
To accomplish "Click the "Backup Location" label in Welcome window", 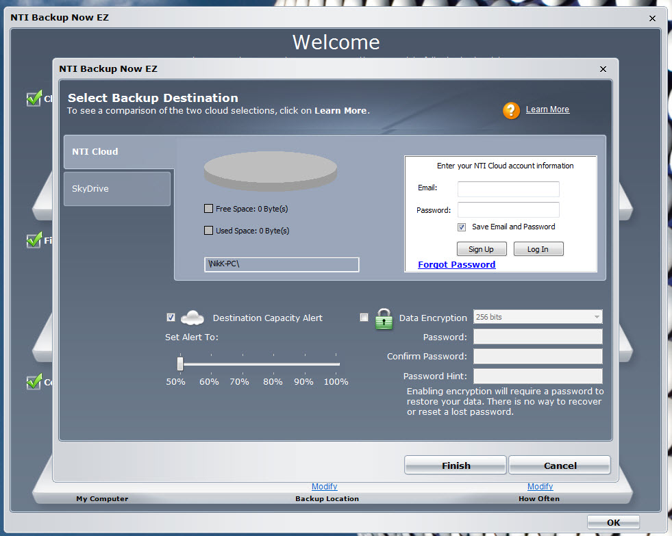I will [x=327, y=499].
